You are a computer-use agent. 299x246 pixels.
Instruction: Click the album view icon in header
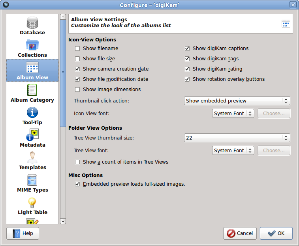286,24
